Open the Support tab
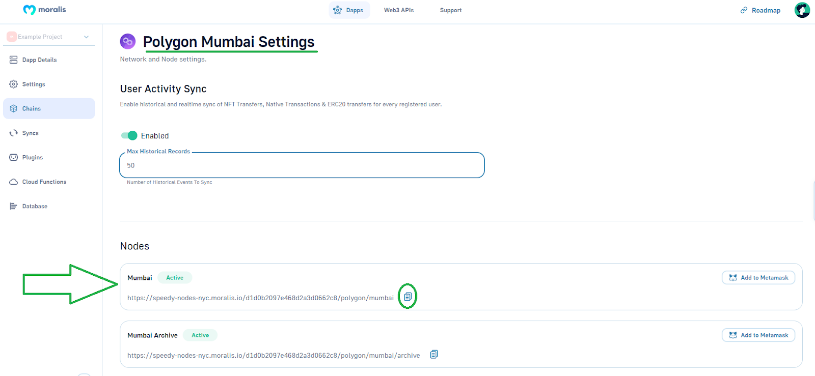 click(x=451, y=10)
